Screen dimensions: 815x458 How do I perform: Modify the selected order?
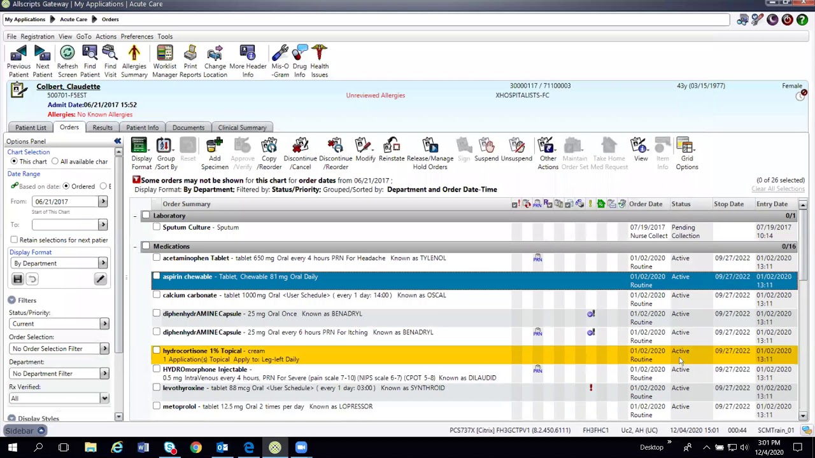(365, 153)
